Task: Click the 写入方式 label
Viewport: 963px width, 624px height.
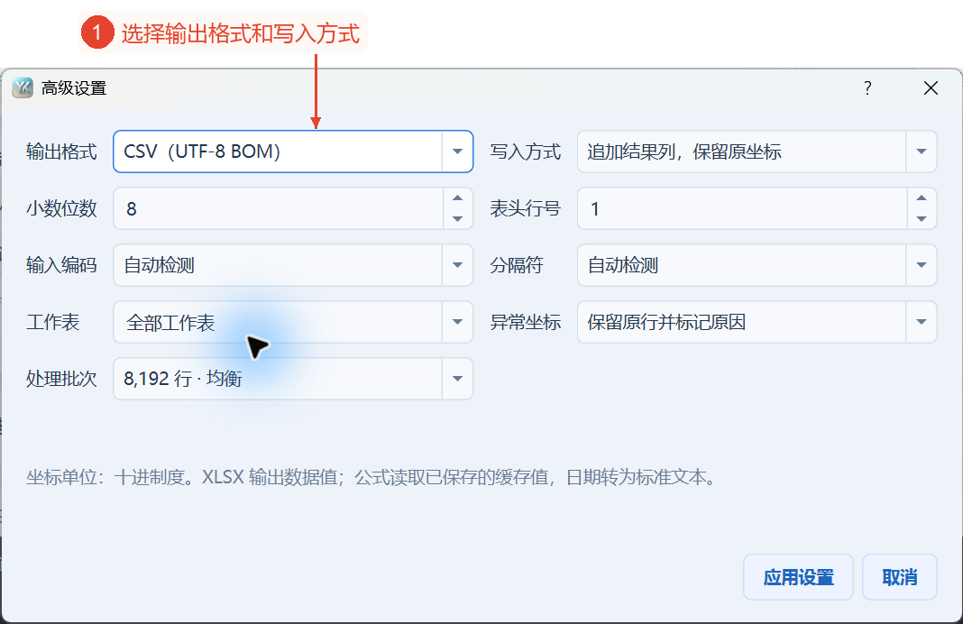Action: coord(525,151)
